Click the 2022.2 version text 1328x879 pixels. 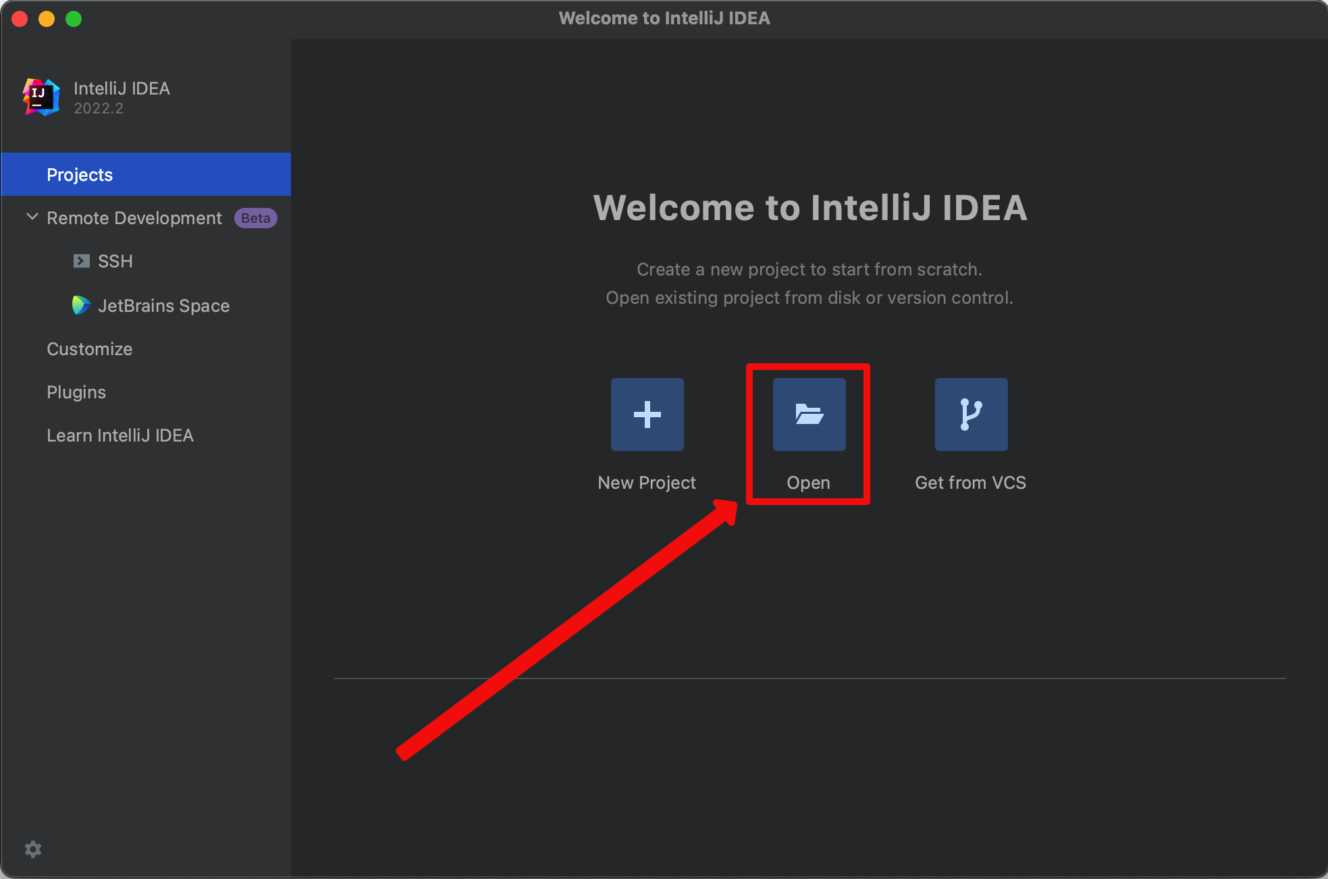coord(99,109)
